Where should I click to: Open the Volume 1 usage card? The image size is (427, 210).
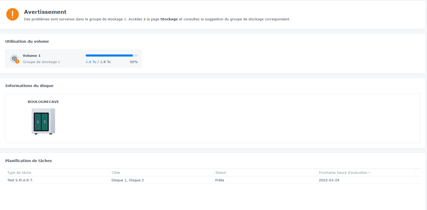[74, 59]
